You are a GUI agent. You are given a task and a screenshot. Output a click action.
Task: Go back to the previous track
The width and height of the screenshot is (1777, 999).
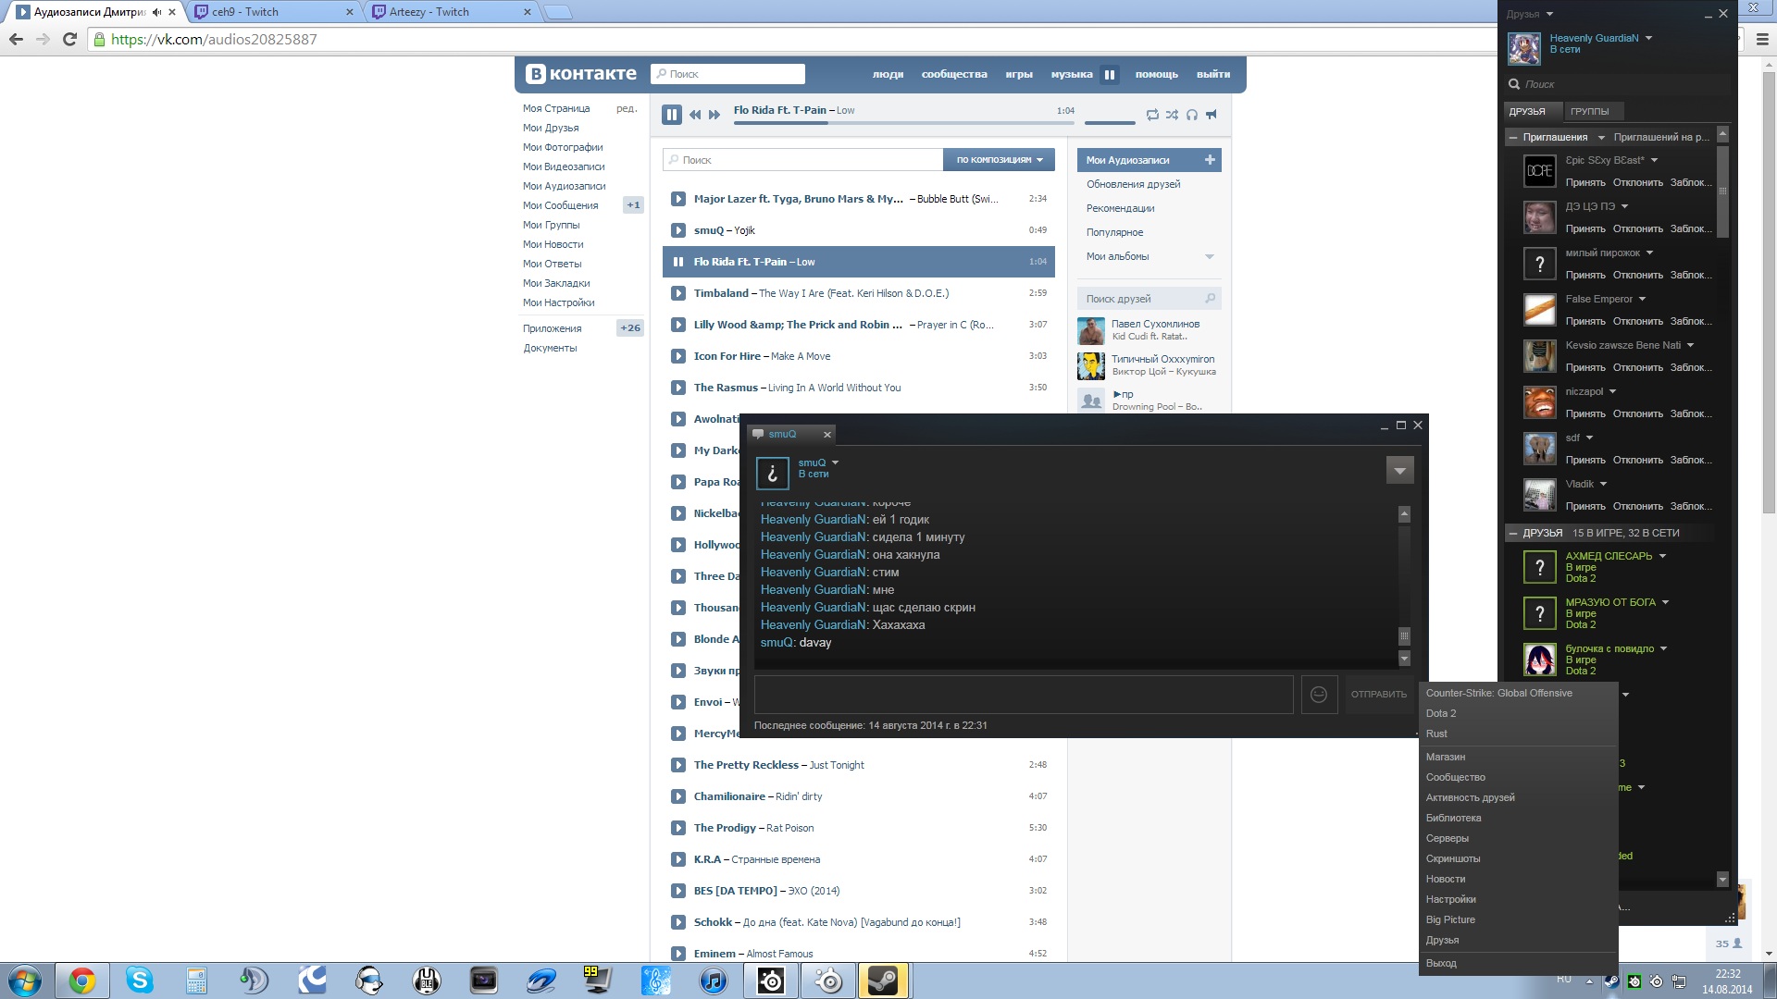point(695,115)
